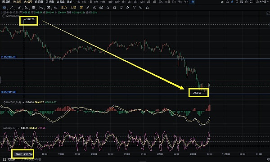The image size is (270, 162).
Task: Toggle the KDJ indicator visibility eye
Action: coord(4,128)
